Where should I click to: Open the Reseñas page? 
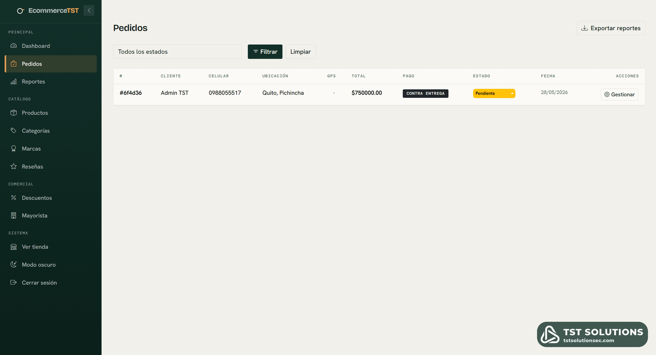(x=51, y=167)
